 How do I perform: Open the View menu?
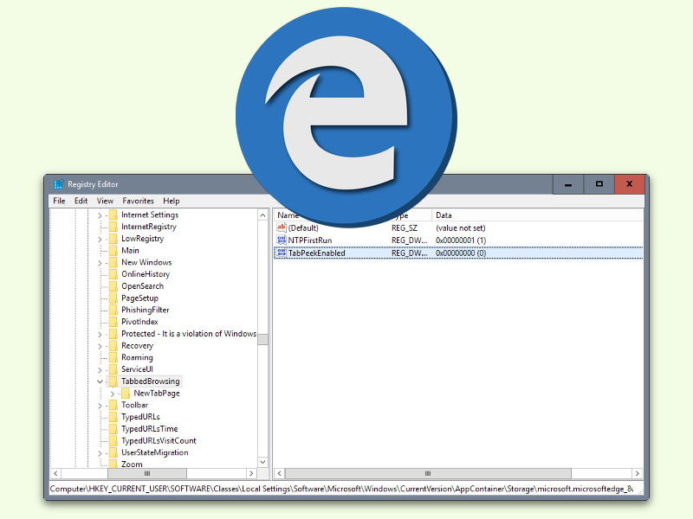tap(105, 201)
